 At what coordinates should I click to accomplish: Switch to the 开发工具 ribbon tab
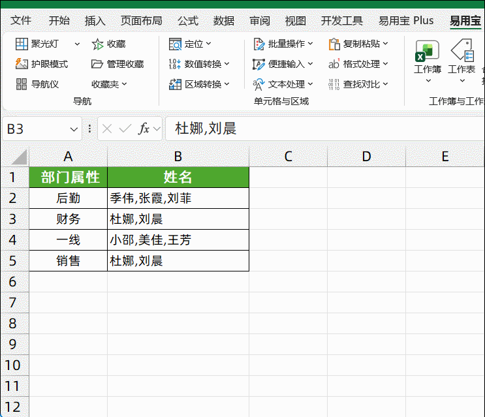tap(342, 21)
